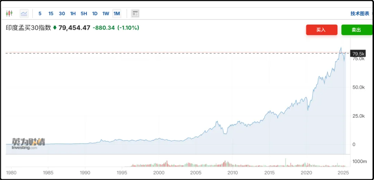Select the 1D daily interval
Viewport: 374px width, 180px height.
95,14
